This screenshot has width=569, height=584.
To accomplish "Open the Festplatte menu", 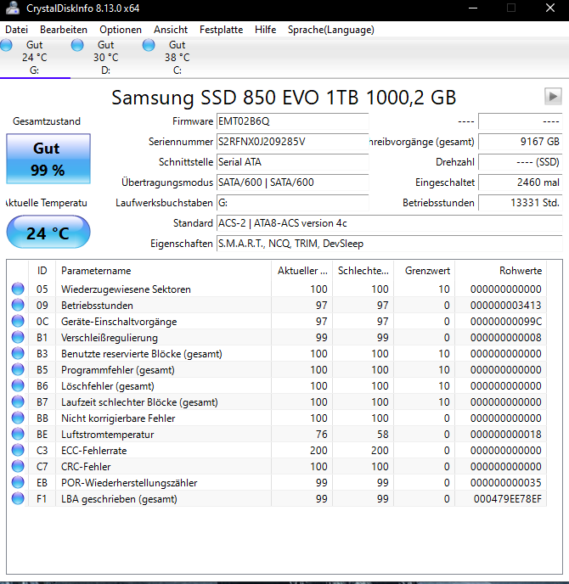I will point(221,30).
